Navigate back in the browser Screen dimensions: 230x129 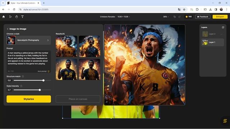pos(3,10)
